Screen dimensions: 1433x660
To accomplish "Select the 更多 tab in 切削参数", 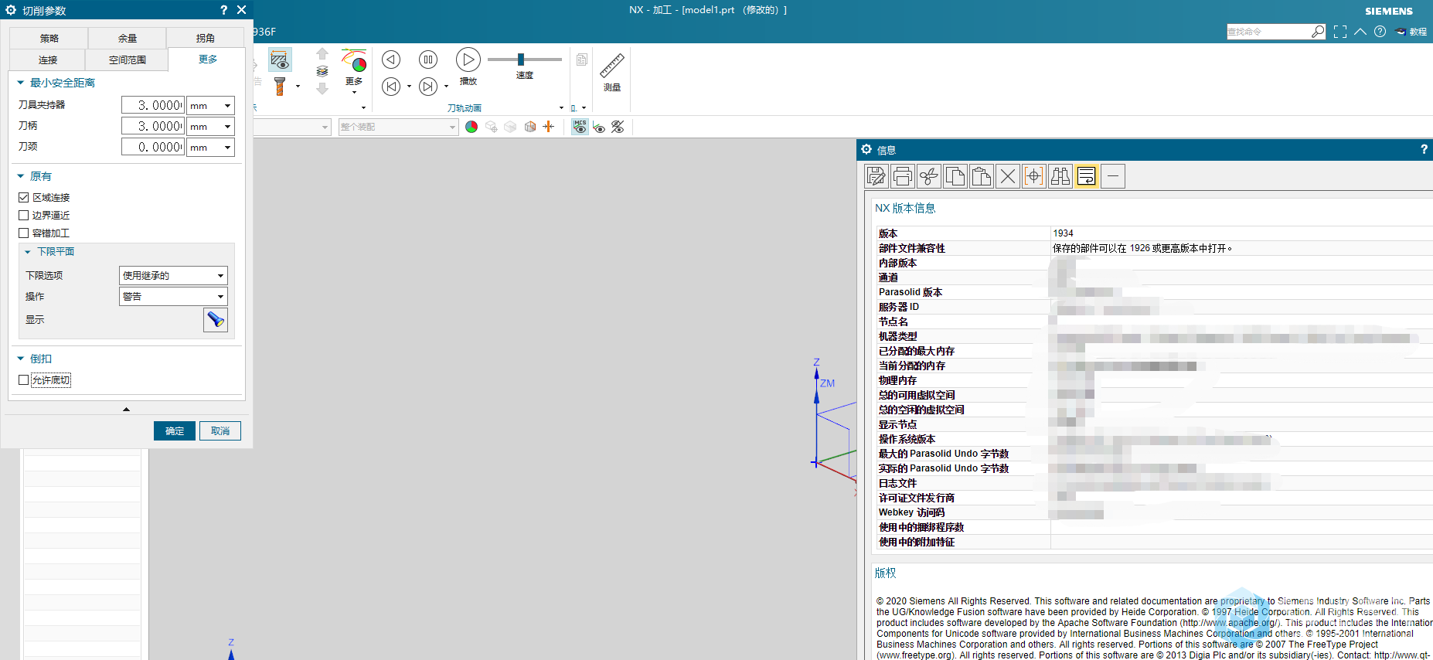I will pos(207,60).
